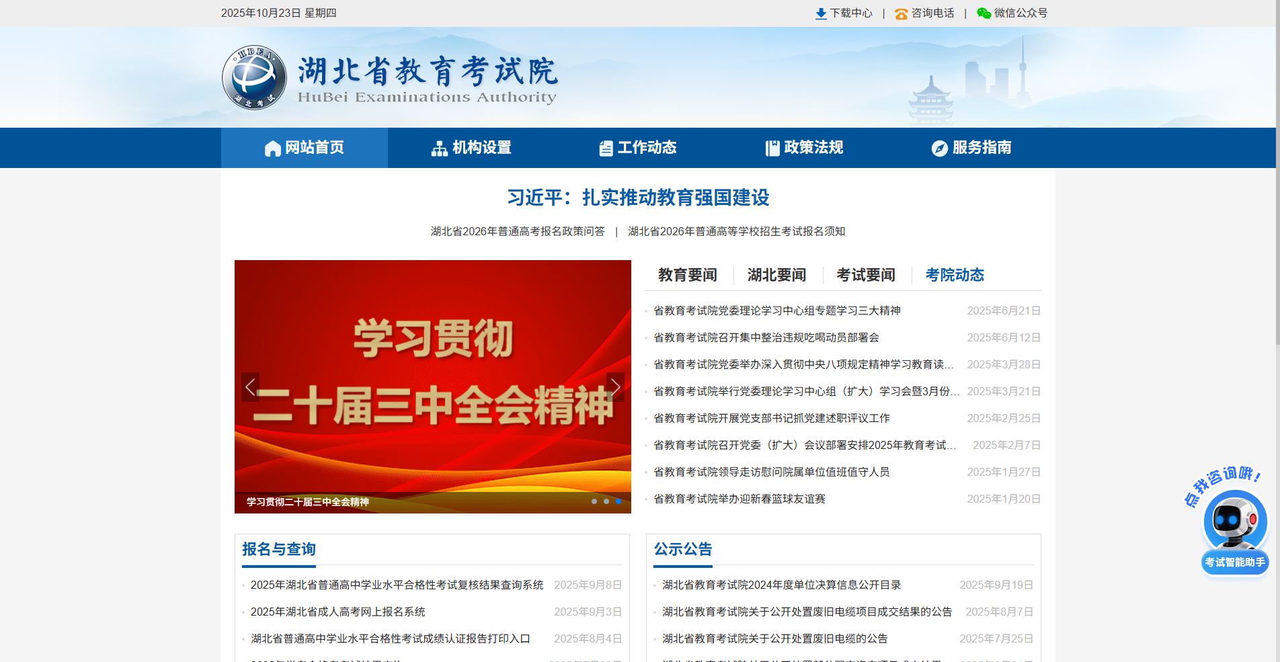Viewport: 1280px width, 662px height.
Task: Click the book icon beside 政策法规
Action: 772,148
